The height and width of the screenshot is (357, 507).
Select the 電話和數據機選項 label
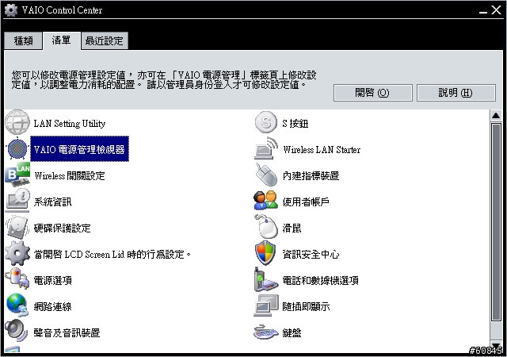click(320, 280)
